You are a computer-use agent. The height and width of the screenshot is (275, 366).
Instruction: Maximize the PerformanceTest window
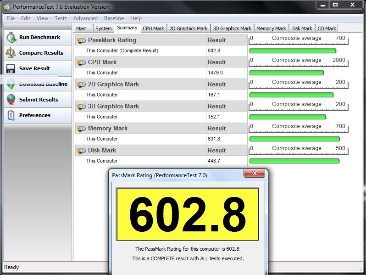point(335,5)
